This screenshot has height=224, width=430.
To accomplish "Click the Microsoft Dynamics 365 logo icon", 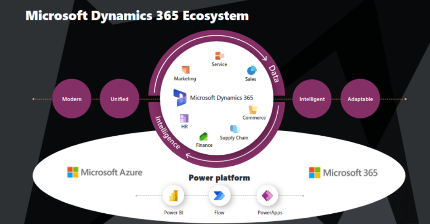I will pos(180,98).
